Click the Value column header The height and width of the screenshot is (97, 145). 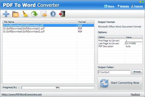[134, 37]
